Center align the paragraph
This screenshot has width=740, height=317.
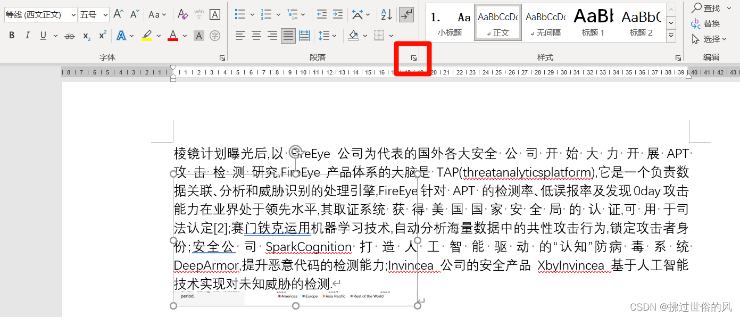pos(256,36)
